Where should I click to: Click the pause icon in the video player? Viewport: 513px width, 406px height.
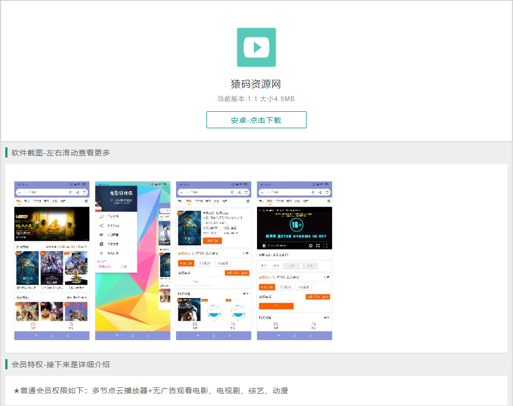(263, 246)
